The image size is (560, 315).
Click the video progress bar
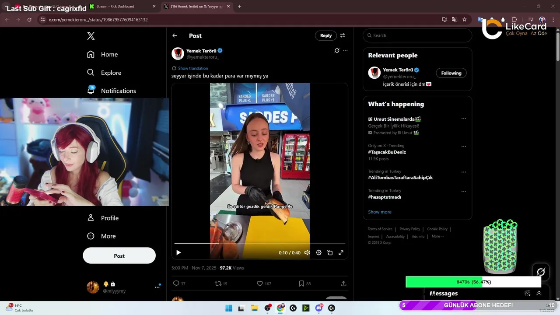[x=260, y=243]
